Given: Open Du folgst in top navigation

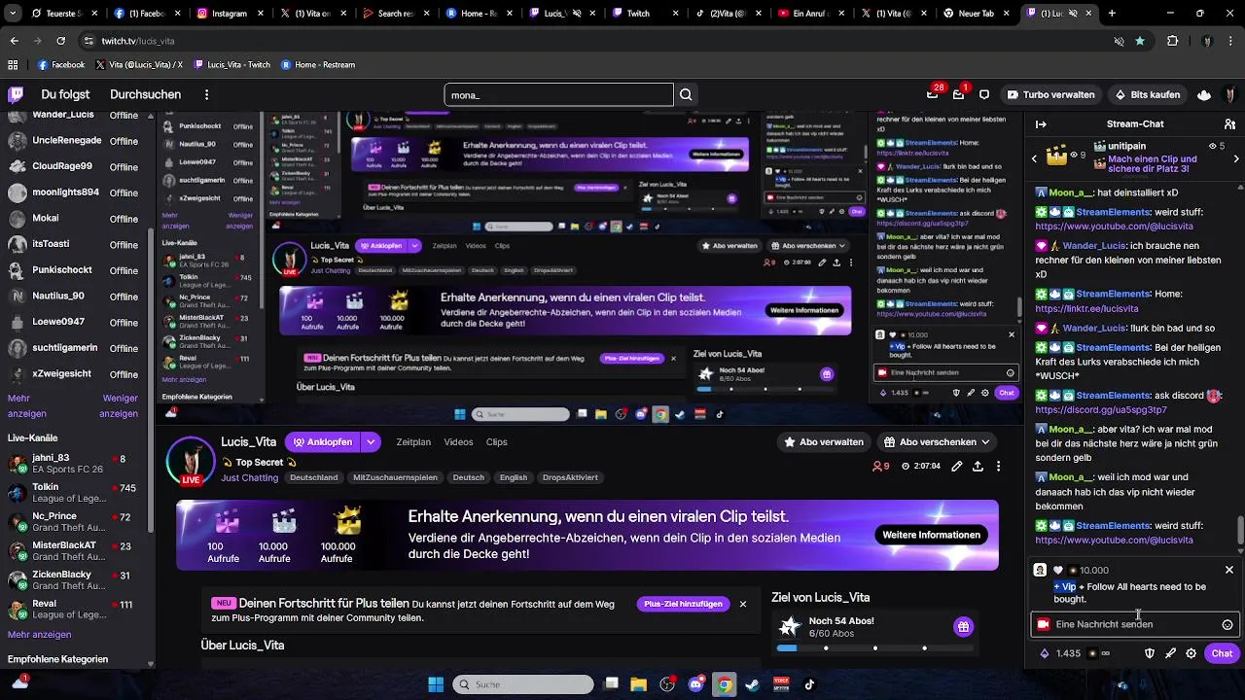Looking at the screenshot, I should (x=65, y=94).
